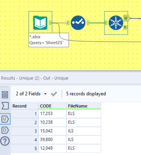Select the Select tool checkmark node

tap(78, 23)
